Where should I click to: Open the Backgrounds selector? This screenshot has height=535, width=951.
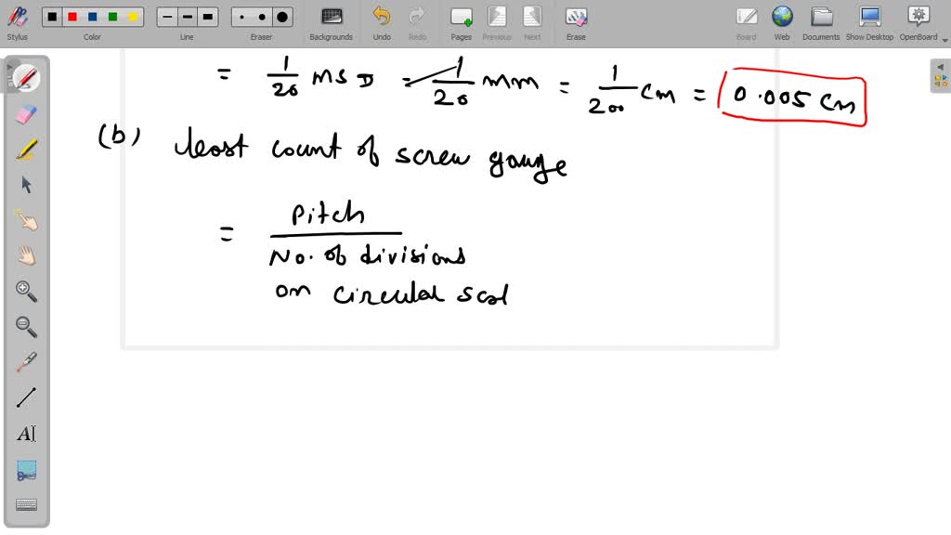point(331,19)
